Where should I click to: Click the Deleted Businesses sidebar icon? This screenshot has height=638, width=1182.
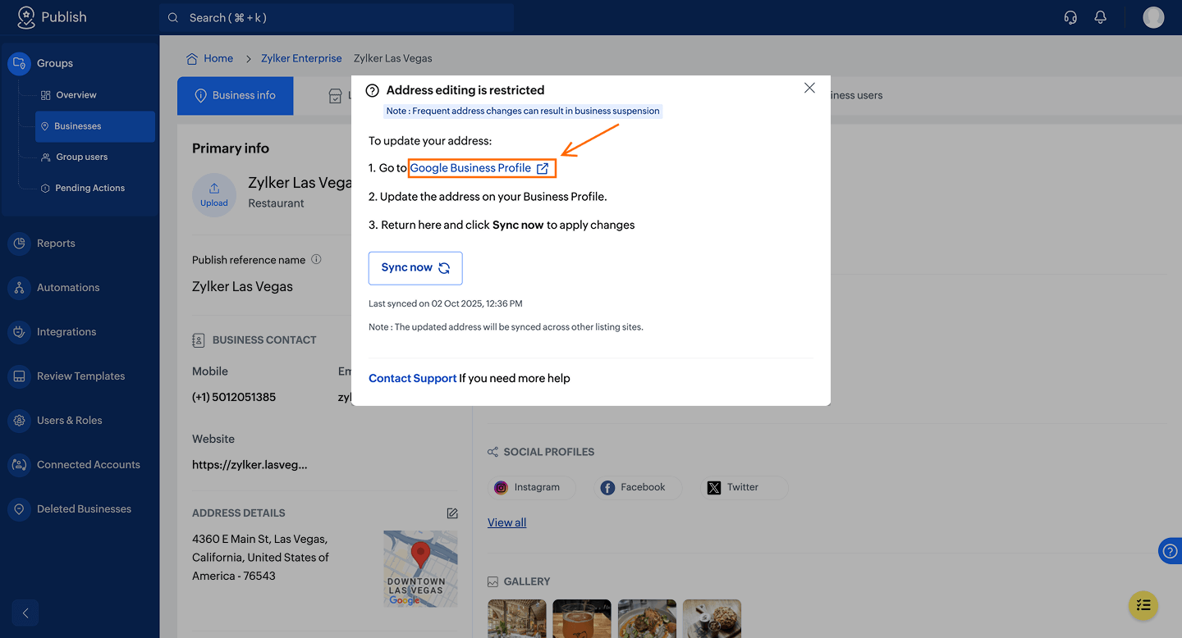[x=19, y=509]
